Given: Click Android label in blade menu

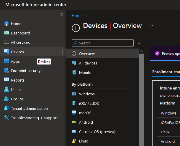Looking at the screenshot, I should [86, 122].
